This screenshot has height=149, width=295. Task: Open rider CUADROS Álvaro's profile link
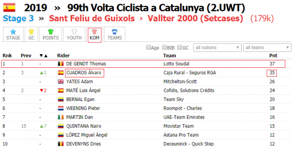[84, 73]
